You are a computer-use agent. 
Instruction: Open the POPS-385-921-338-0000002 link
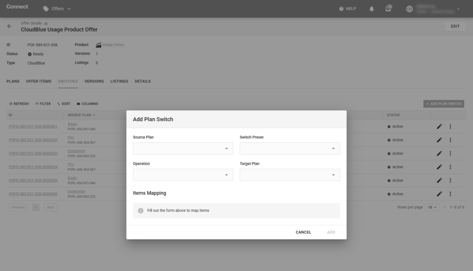(33, 140)
